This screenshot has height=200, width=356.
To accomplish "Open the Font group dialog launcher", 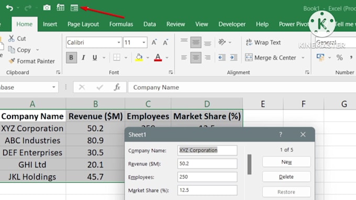I will pyautogui.click(x=171, y=72).
